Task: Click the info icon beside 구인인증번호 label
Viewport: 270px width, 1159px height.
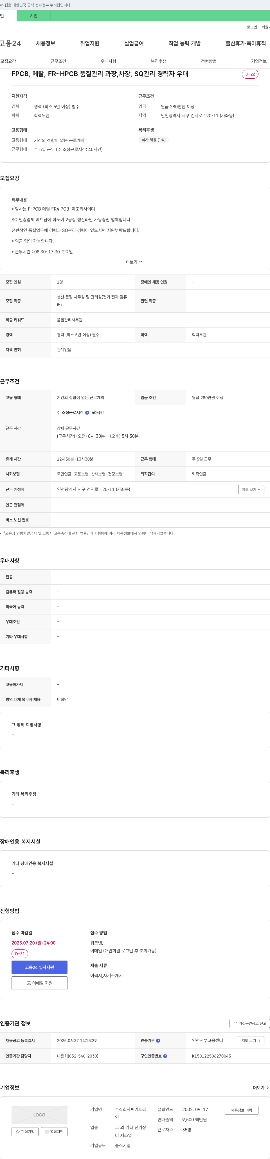Action: [165, 1056]
